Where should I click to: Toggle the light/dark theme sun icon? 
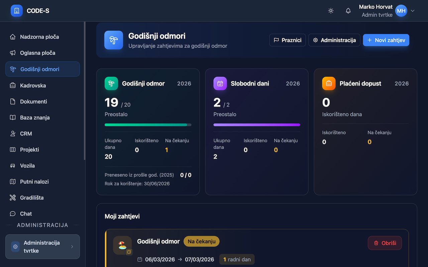tap(331, 11)
